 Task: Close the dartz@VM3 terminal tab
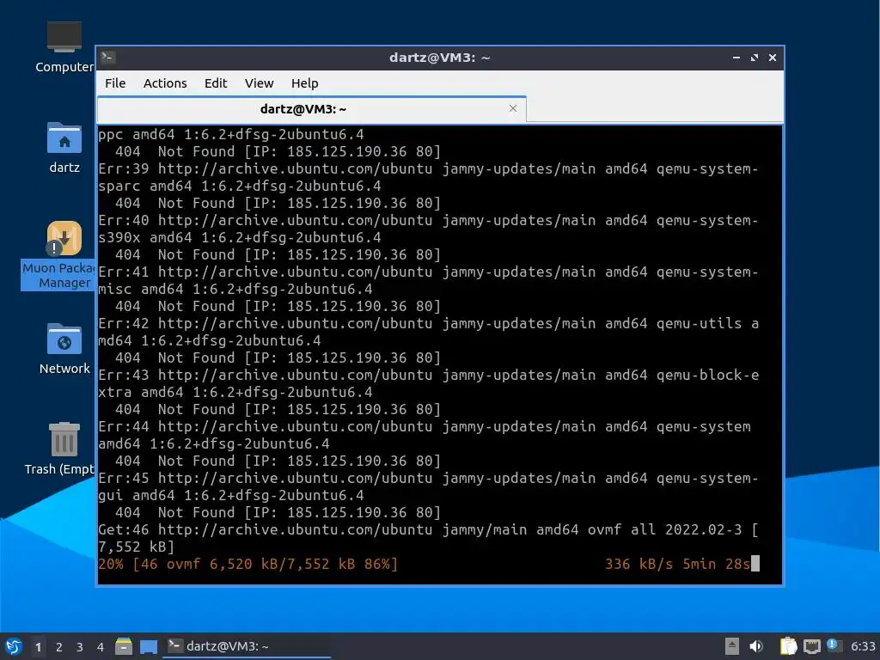click(513, 108)
